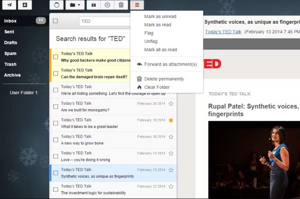This screenshot has height=199, width=300.
Task: Check the investment logic message checkbox
Action: (x=55, y=190)
